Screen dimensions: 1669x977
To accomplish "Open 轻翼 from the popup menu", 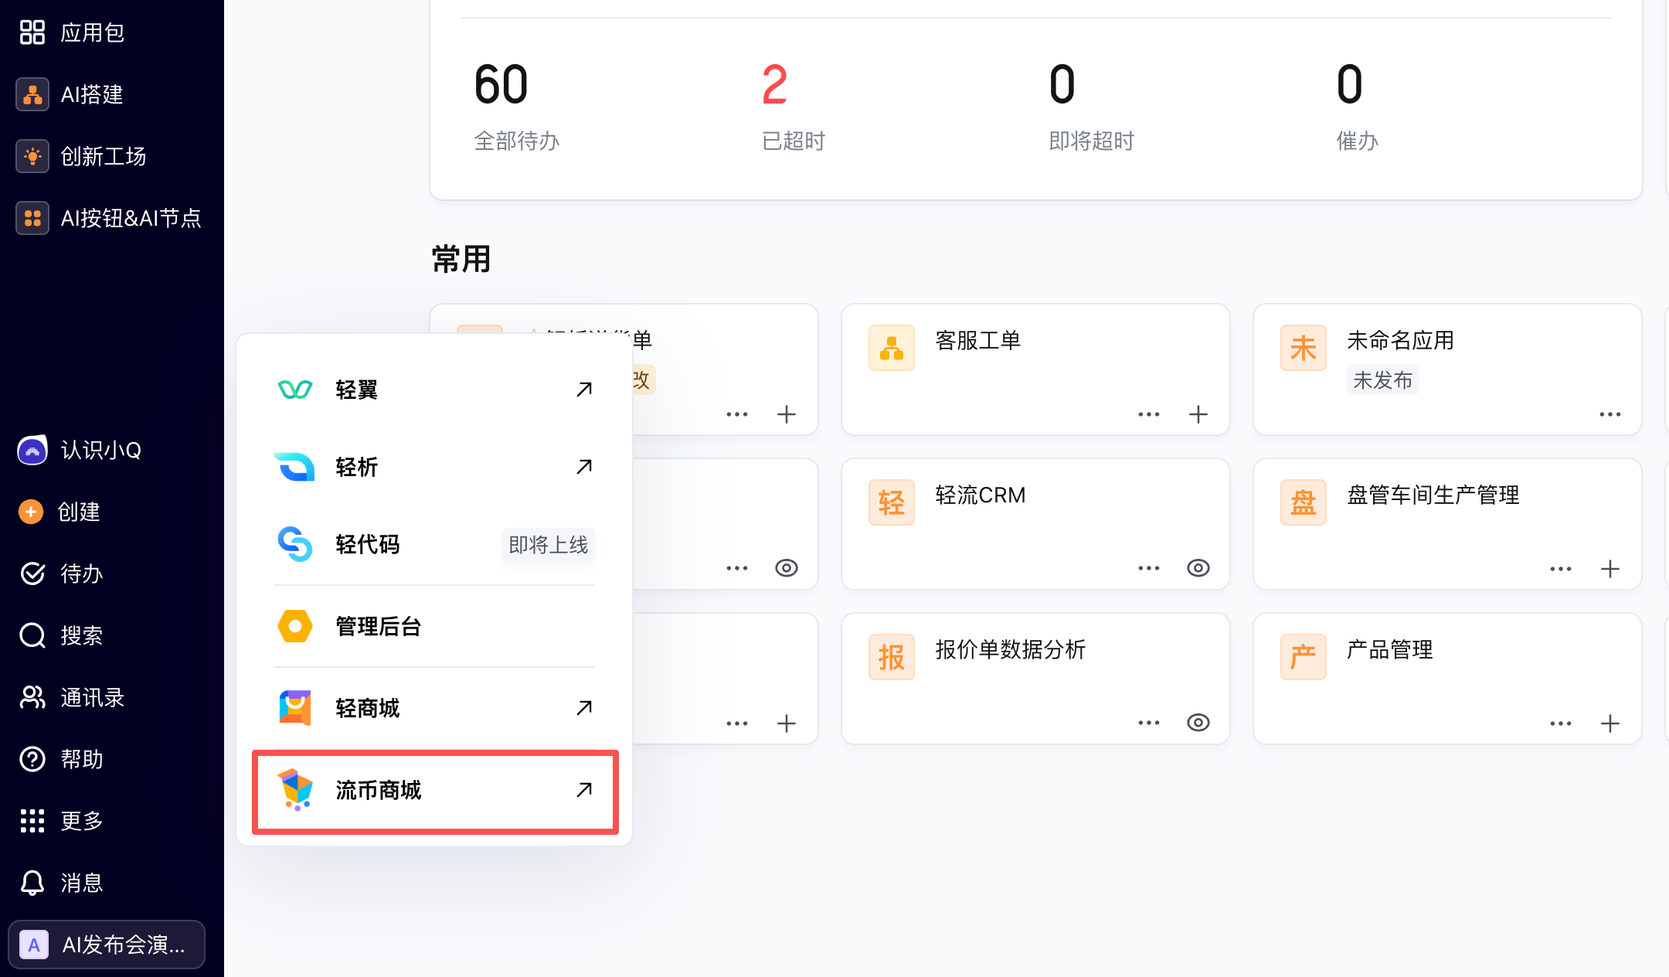I will click(x=435, y=390).
